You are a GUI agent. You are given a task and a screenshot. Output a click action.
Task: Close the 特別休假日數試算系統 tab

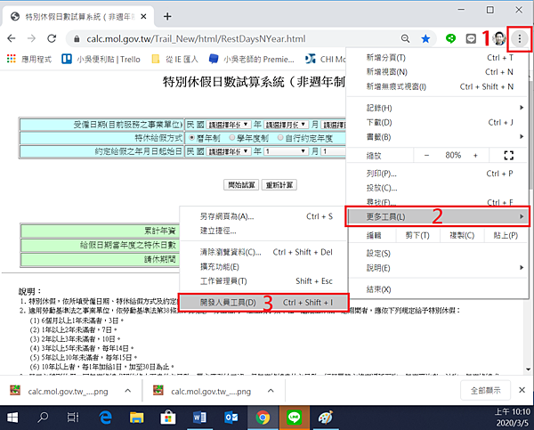point(143,16)
